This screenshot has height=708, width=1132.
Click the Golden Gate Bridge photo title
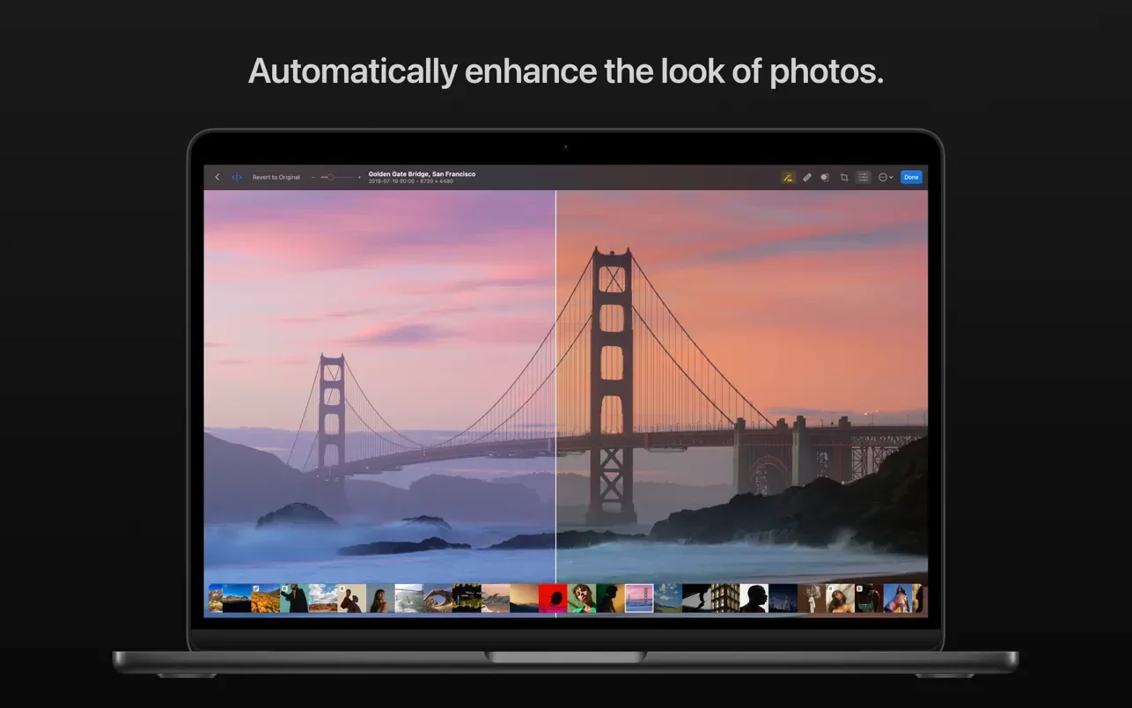pos(422,174)
